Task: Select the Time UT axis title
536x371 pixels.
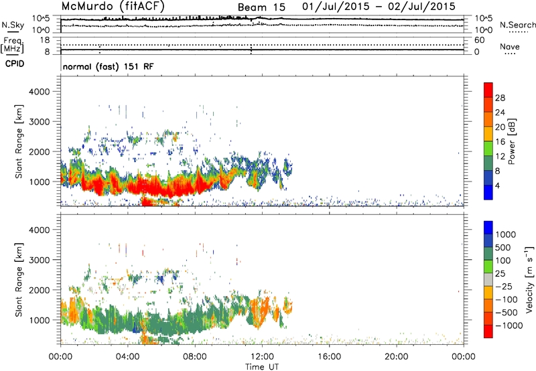Action: pyautogui.click(x=262, y=367)
